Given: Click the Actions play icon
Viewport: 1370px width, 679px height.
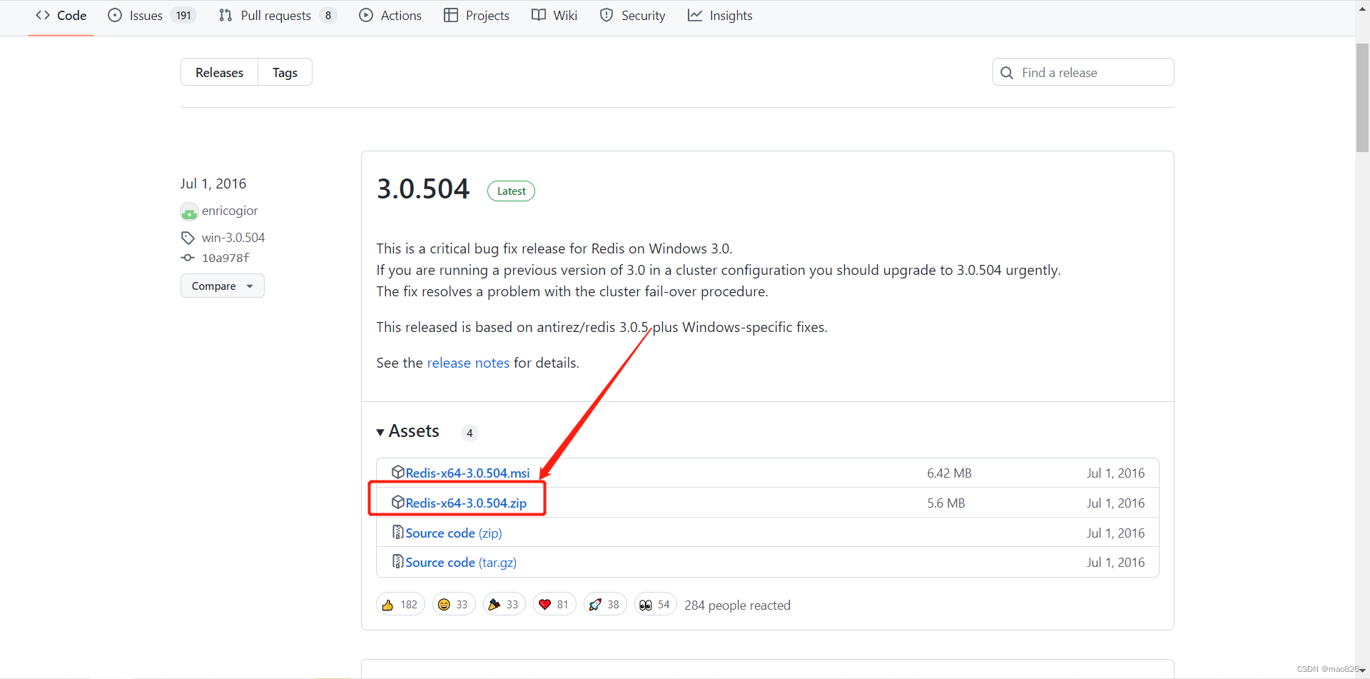Looking at the screenshot, I should pos(365,15).
